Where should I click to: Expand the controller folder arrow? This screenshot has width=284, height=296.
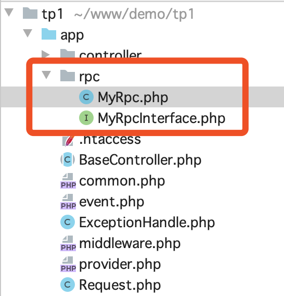46,54
